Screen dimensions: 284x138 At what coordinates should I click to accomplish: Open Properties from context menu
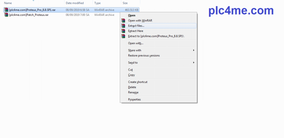click(159, 99)
